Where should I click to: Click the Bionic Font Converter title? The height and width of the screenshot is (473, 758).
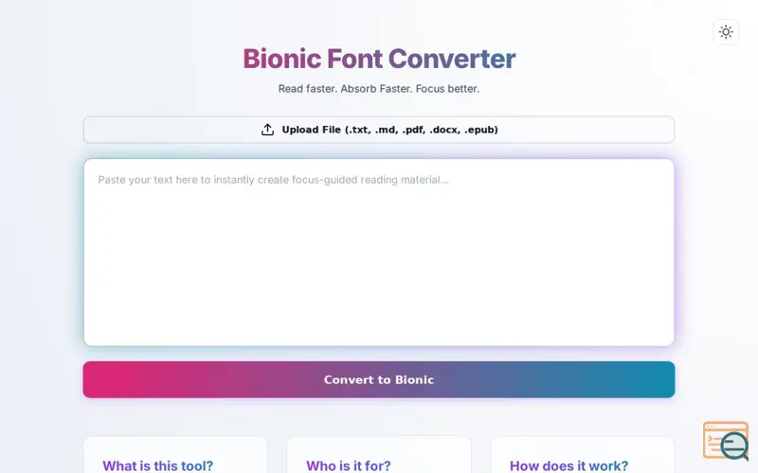[379, 59]
